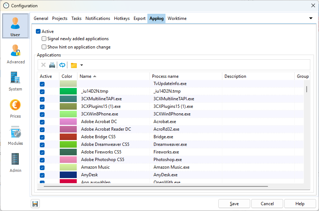Click the floppy disk icon at bottom left
The width and height of the screenshot is (319, 211).
point(35,204)
